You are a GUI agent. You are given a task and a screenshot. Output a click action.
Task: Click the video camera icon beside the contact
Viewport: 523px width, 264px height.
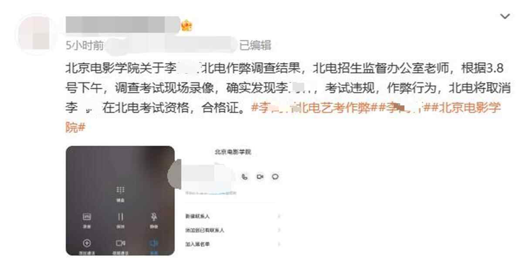point(260,176)
